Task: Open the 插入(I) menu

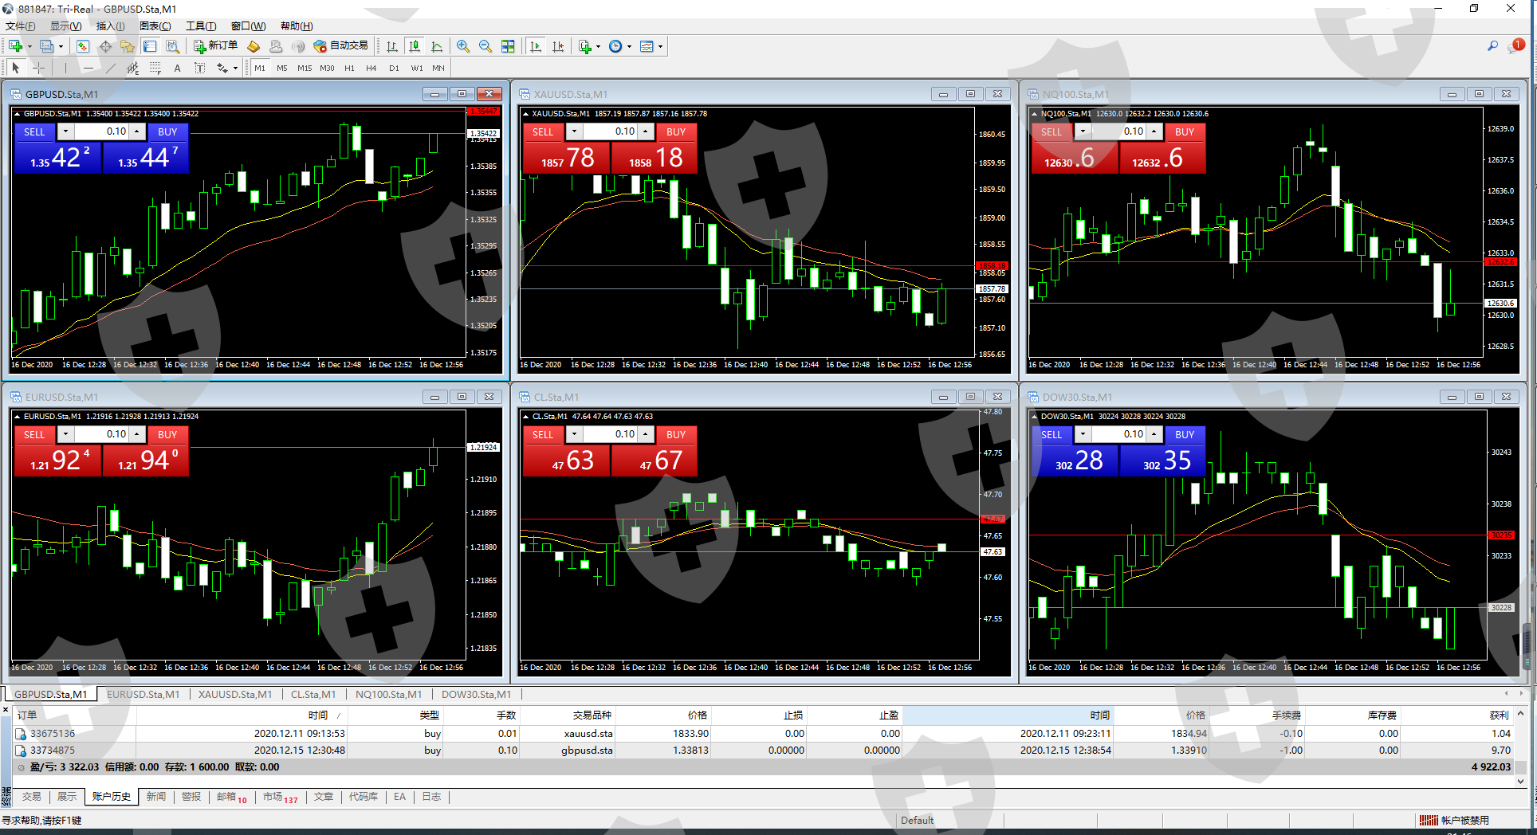Action: (x=110, y=26)
